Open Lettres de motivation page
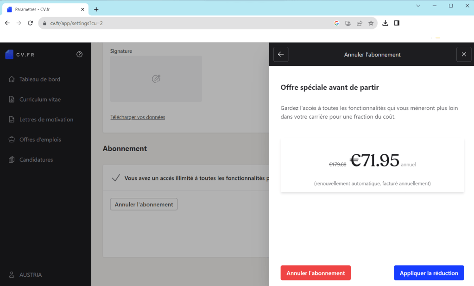Image resolution: width=474 pixels, height=286 pixels. coord(46,120)
